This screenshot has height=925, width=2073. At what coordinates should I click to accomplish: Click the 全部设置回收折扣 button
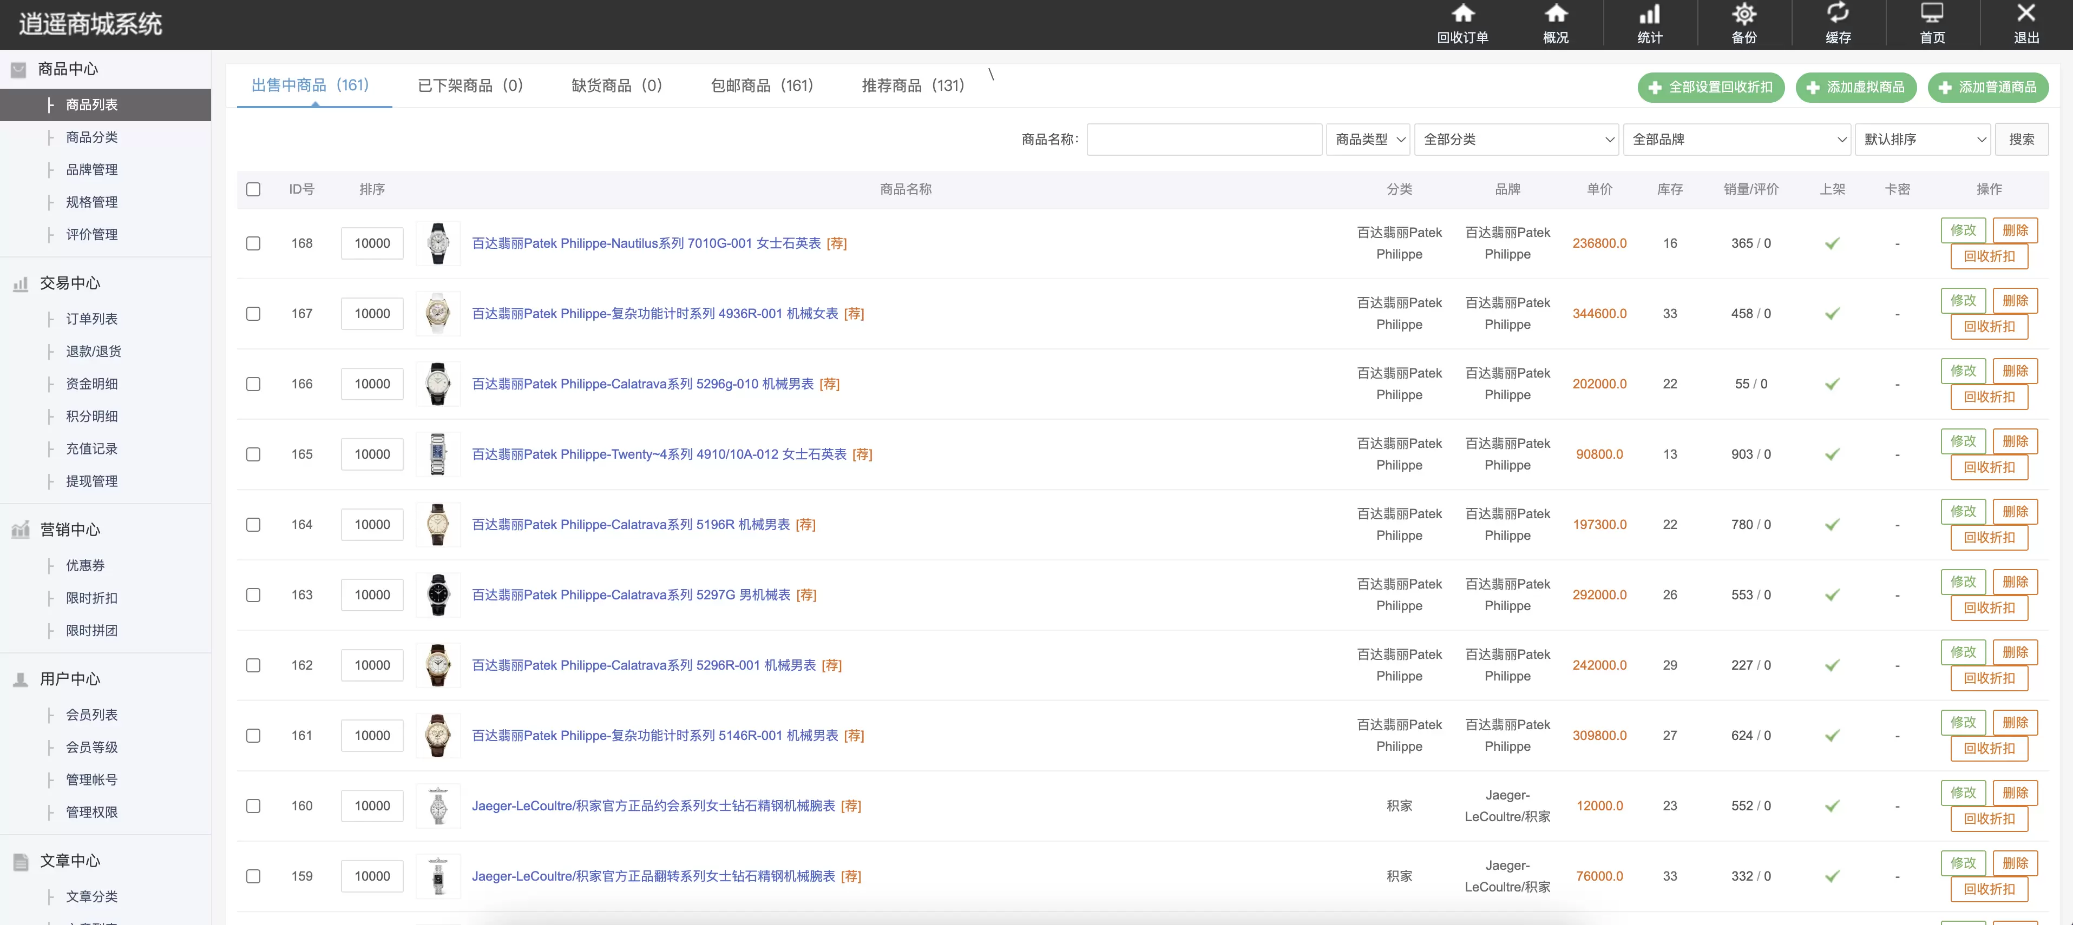[x=1711, y=87]
